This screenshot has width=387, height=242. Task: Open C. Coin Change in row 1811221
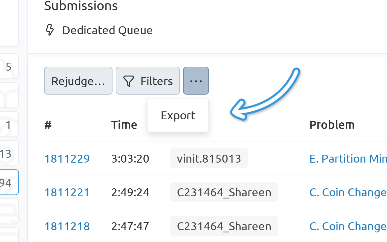coord(348,192)
